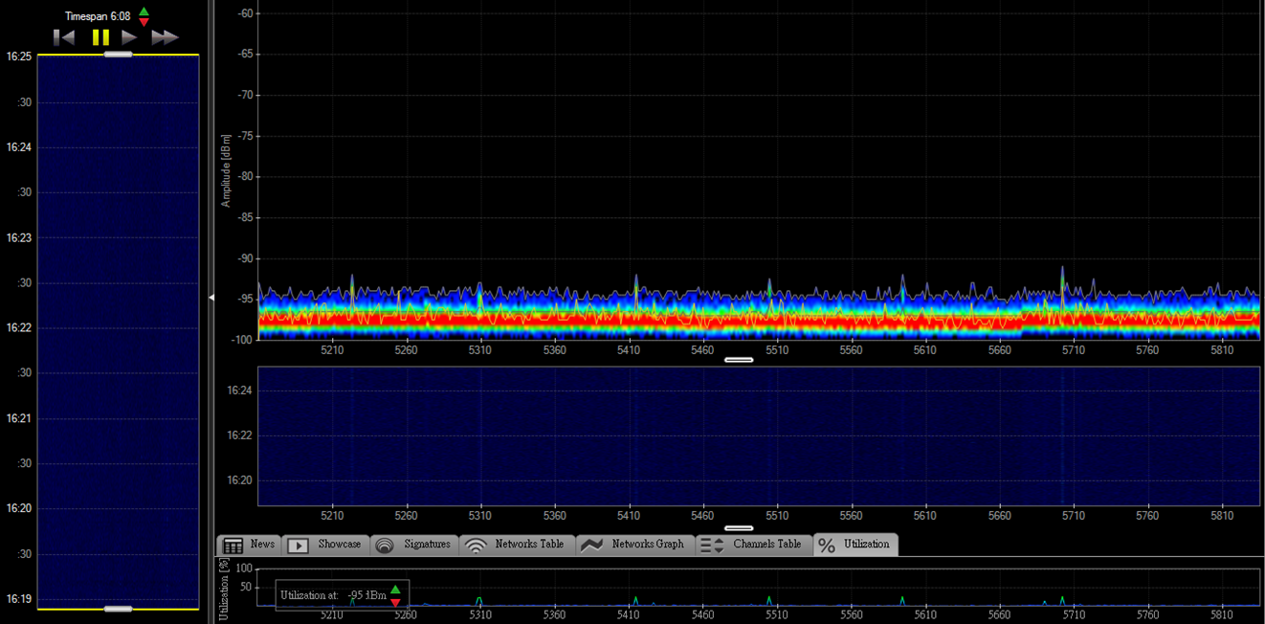
Task: Lower Utilization threshold using red down arrow
Action: tap(395, 602)
